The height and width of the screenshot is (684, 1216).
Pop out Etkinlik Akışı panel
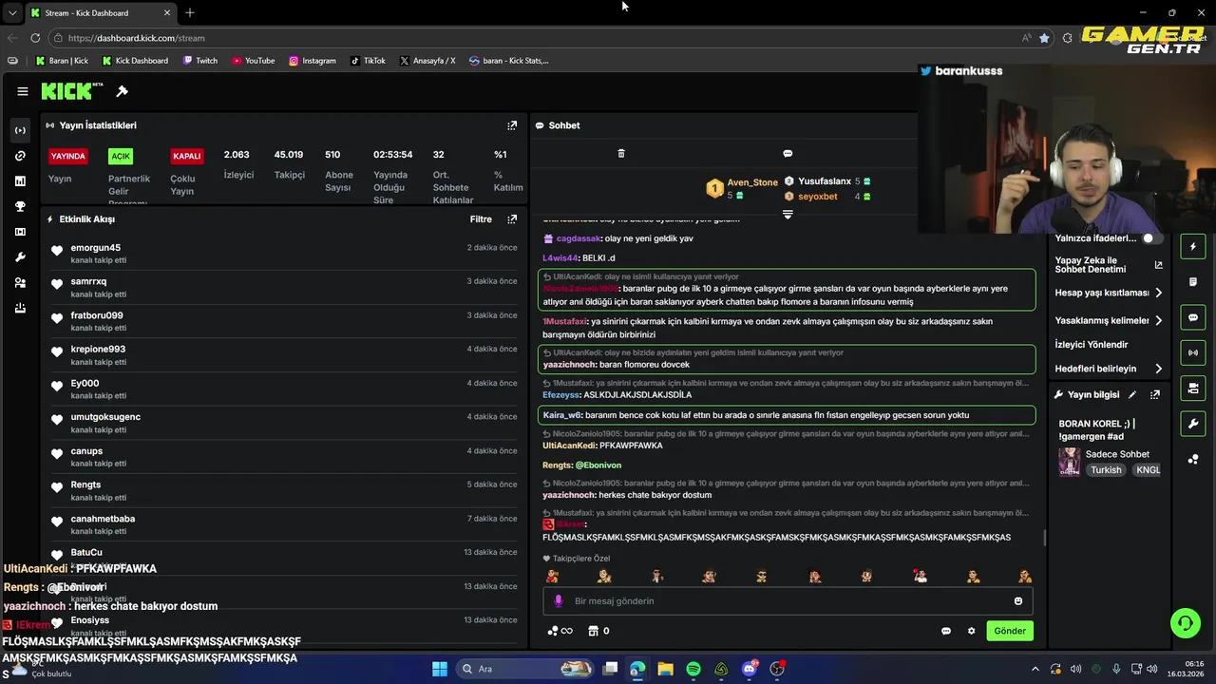512,219
